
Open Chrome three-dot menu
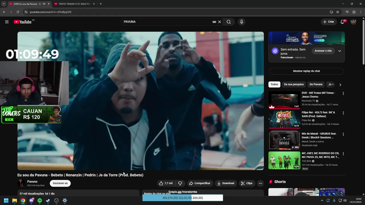point(361,12)
